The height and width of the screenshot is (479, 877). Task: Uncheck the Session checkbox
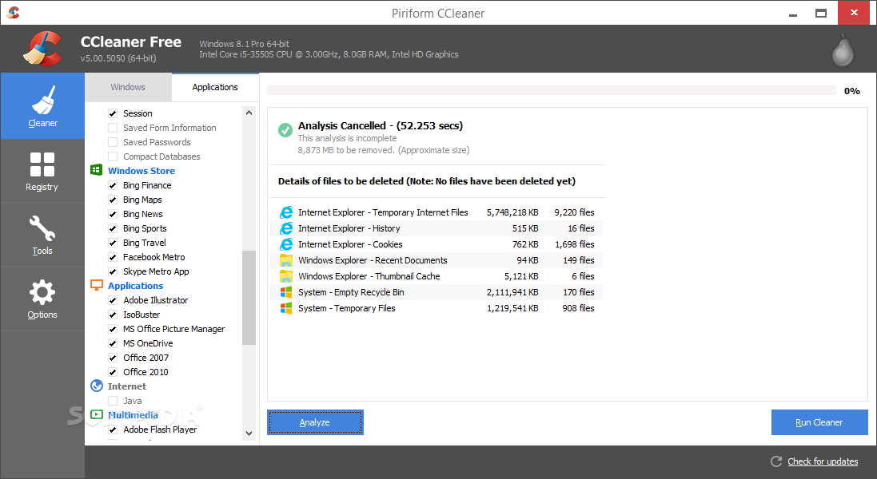click(113, 113)
